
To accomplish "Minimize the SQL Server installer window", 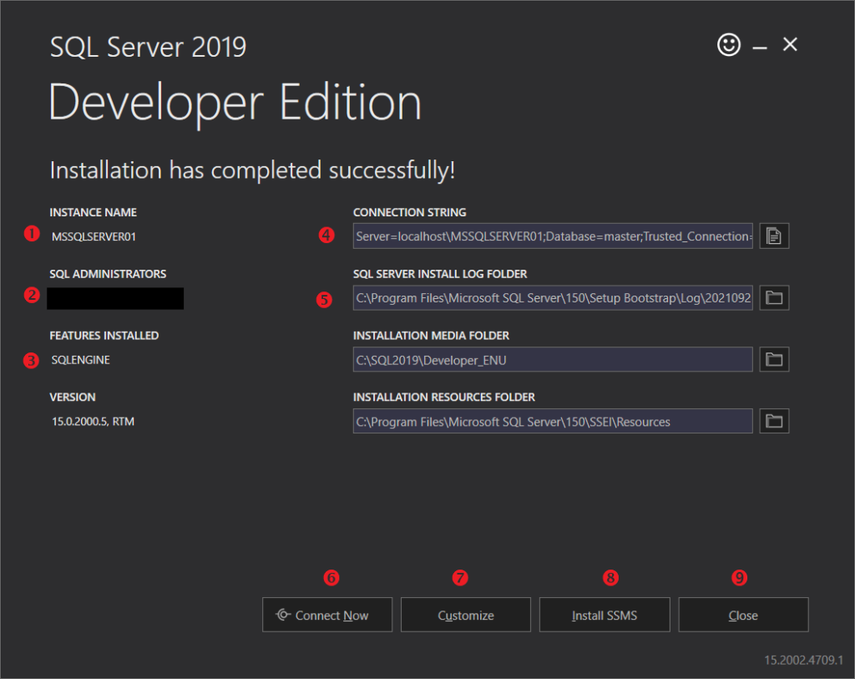I will [760, 48].
